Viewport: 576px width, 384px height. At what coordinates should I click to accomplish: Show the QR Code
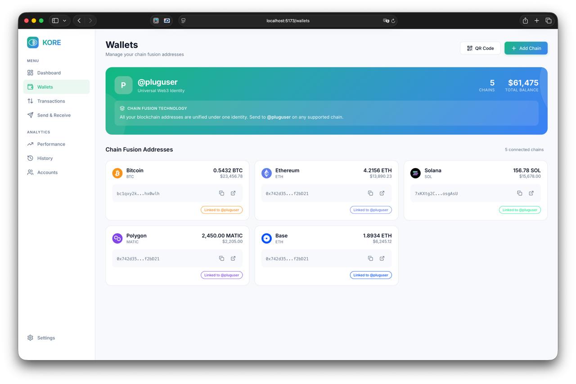click(480, 48)
